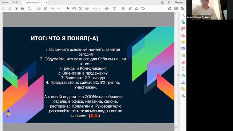The width and height of the screenshot is (233, 131).
Task: Print the document with the printer icon
Action: coord(23,8)
